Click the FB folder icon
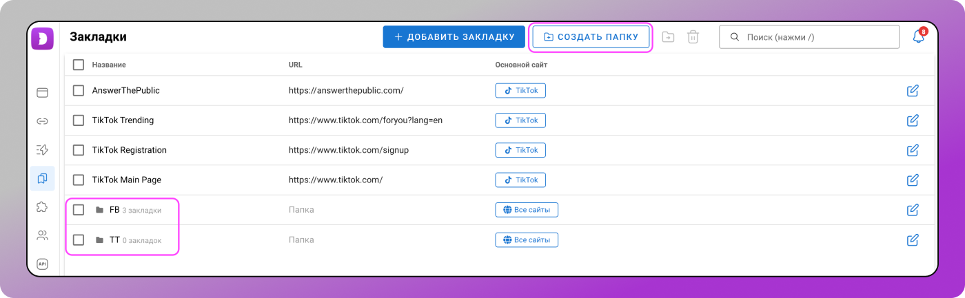Image resolution: width=965 pixels, height=298 pixels. tap(99, 210)
